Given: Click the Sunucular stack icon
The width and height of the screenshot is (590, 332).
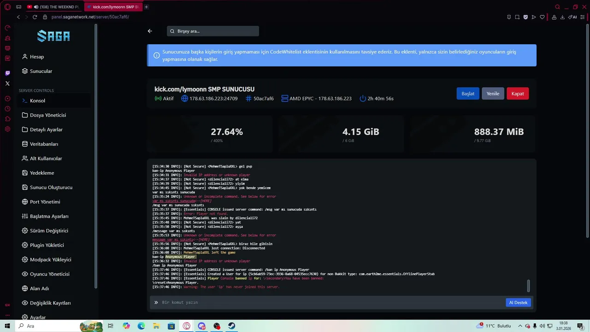Looking at the screenshot, I should tap(25, 71).
